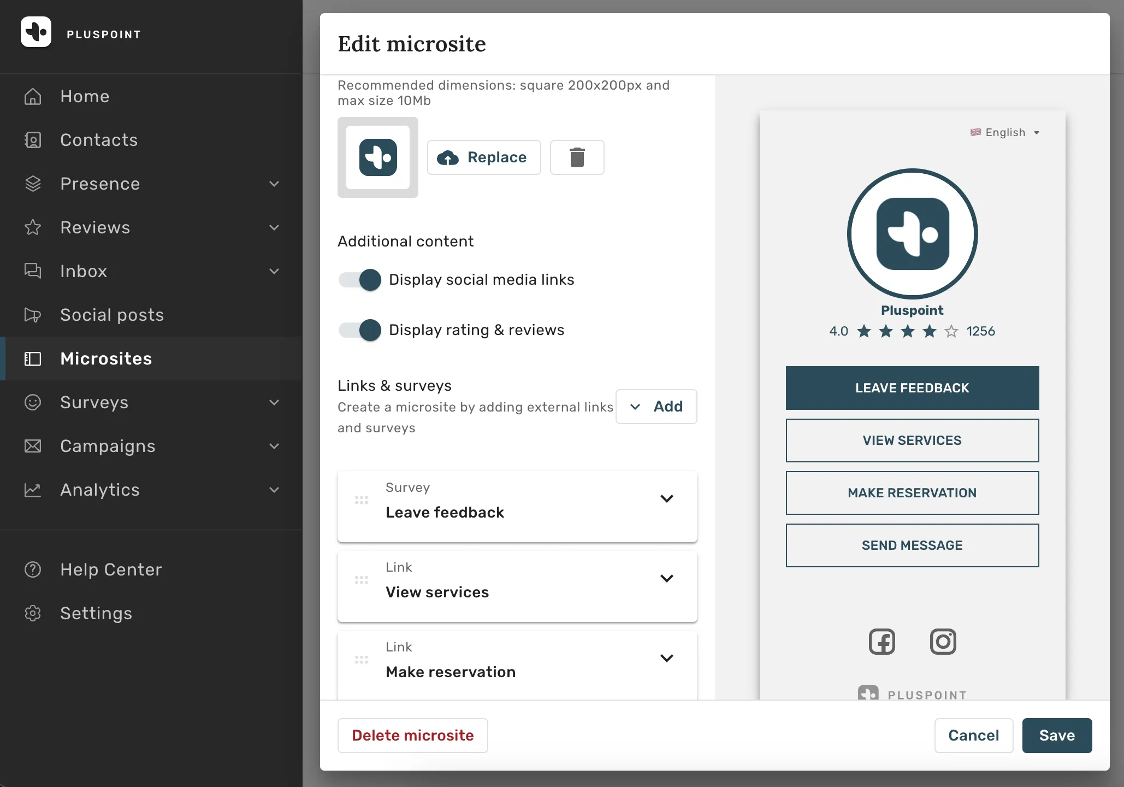Save the microsite changes

click(x=1057, y=736)
